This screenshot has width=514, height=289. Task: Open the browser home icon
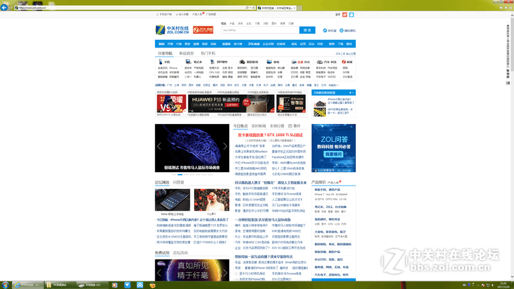click(x=501, y=8)
